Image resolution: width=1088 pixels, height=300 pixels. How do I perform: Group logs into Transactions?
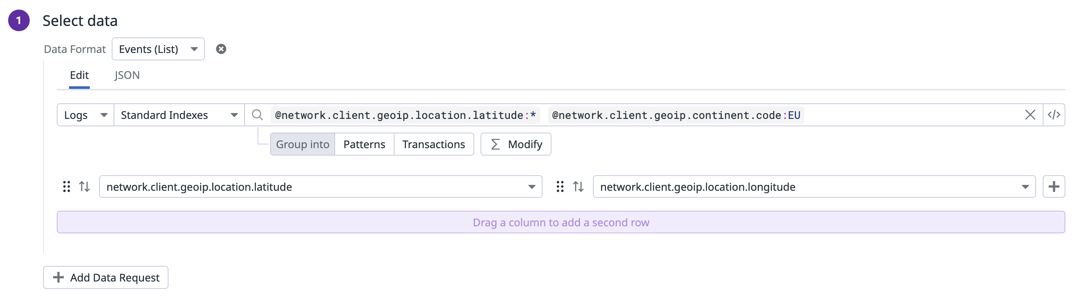click(433, 144)
